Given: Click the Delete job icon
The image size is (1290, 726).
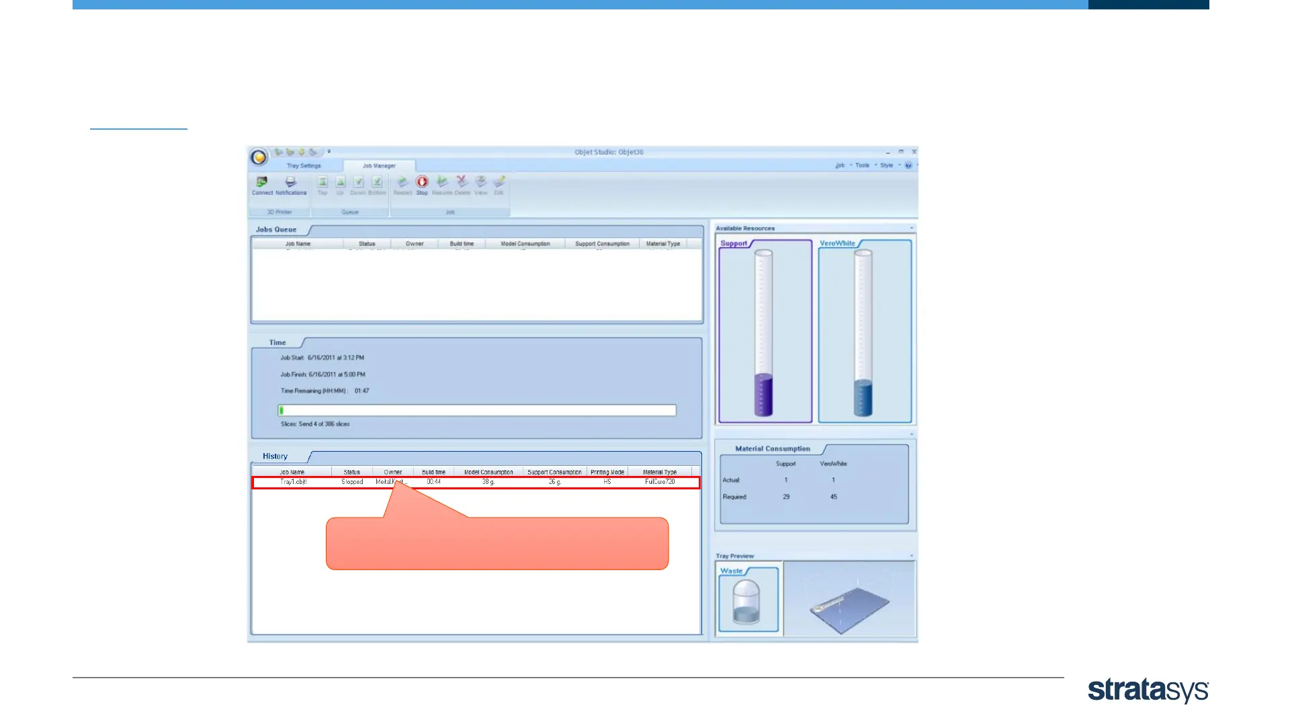Looking at the screenshot, I should [462, 182].
